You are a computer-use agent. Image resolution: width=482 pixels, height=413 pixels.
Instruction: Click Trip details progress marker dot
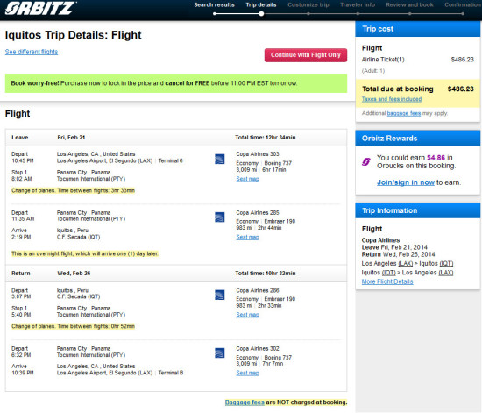261,13
